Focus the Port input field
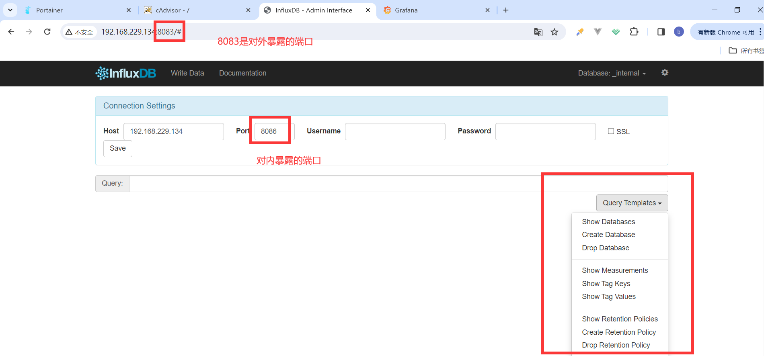 click(x=275, y=131)
